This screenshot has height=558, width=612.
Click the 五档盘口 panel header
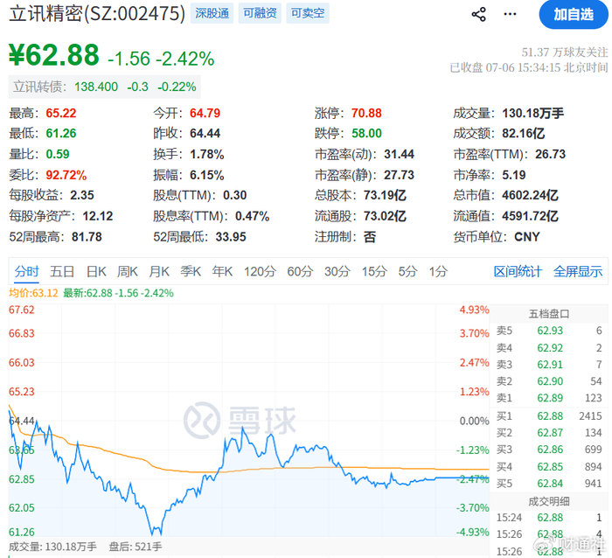[549, 314]
